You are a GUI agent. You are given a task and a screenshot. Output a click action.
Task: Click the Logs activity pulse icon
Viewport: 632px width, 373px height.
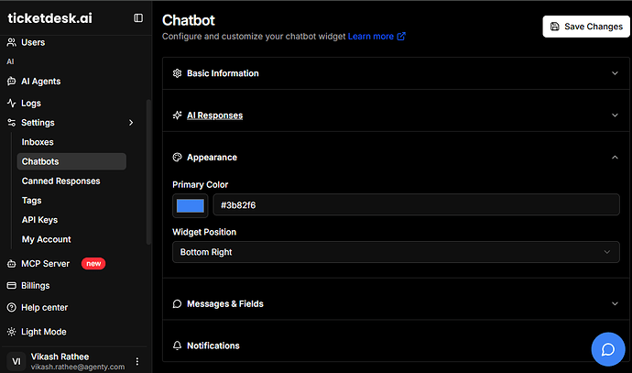coord(12,104)
